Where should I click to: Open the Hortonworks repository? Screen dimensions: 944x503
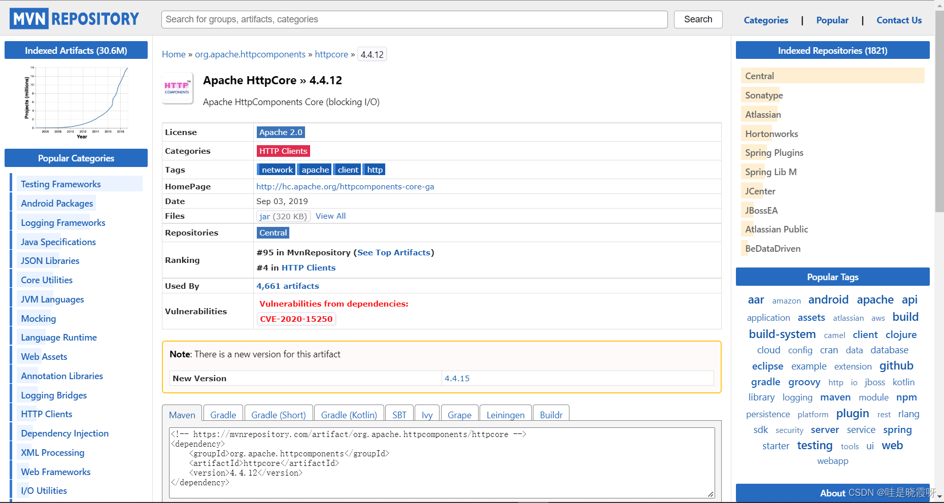tap(771, 133)
